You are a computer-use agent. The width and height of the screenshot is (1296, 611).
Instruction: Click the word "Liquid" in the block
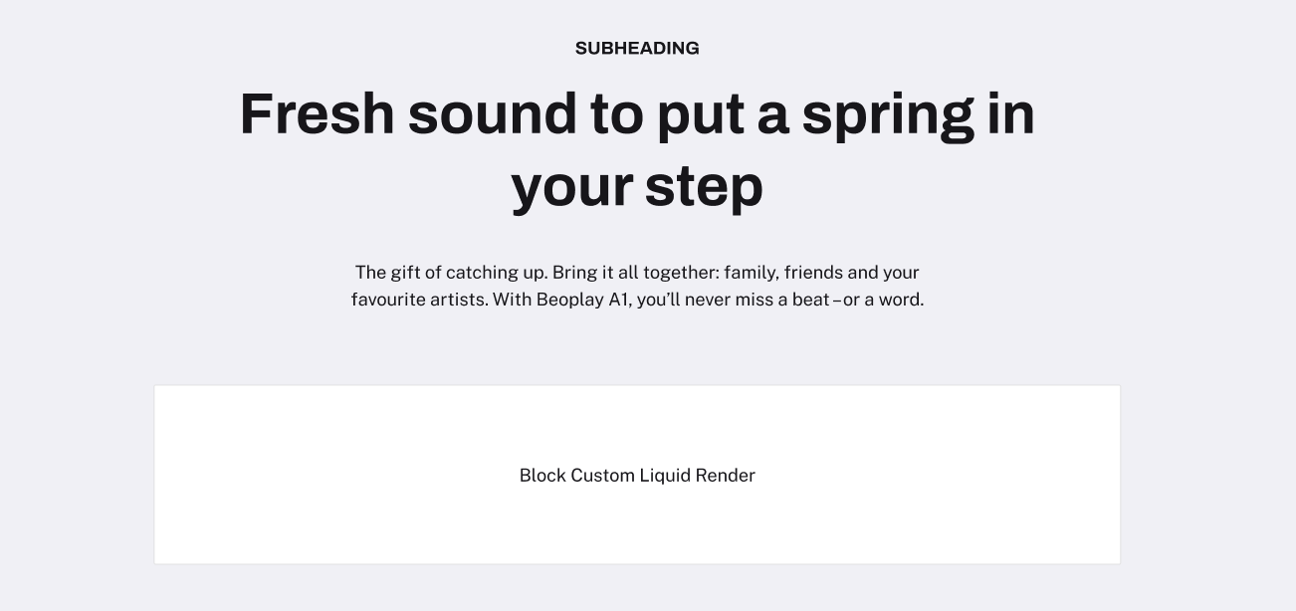(x=665, y=476)
